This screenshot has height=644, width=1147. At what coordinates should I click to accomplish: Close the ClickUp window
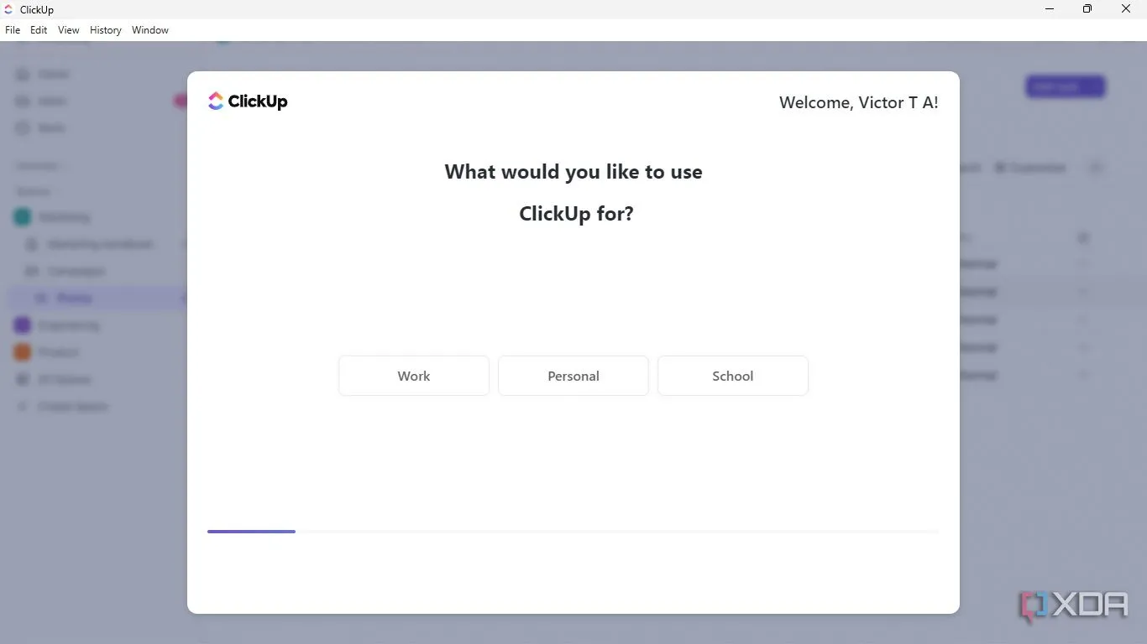pyautogui.click(x=1126, y=9)
